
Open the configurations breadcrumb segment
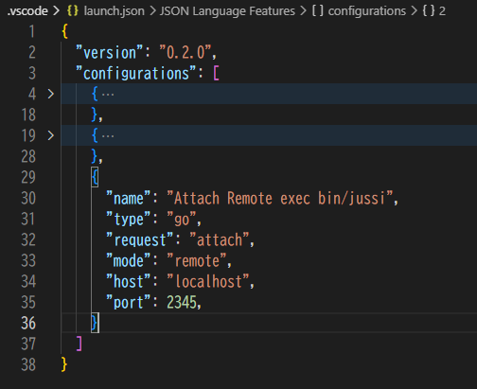pyautogui.click(x=367, y=11)
